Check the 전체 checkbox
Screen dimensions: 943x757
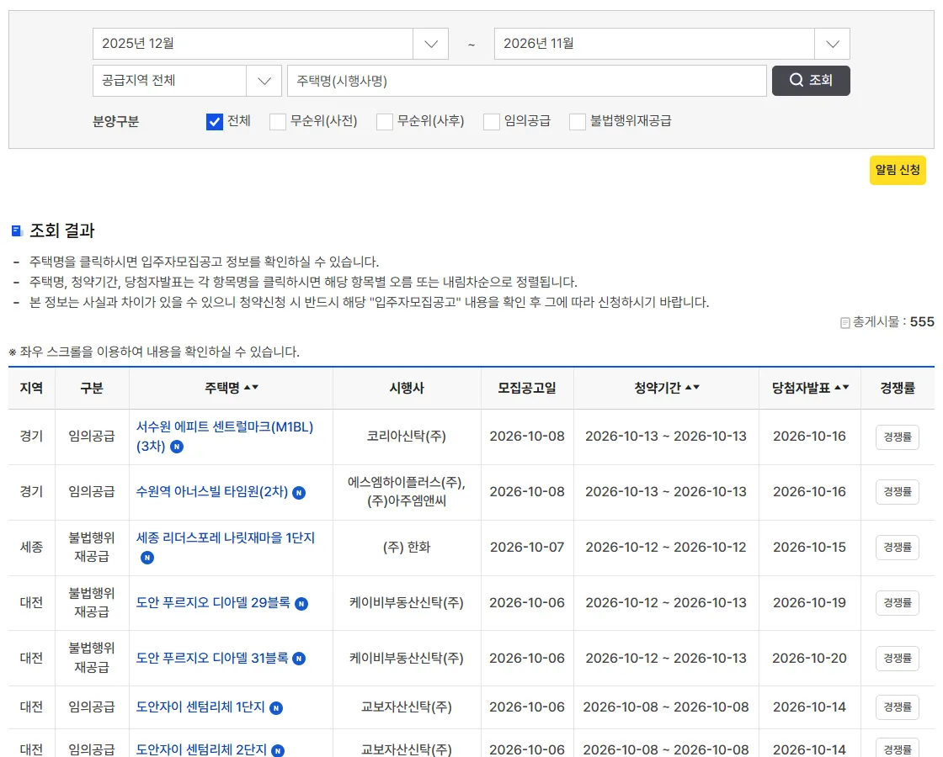pyautogui.click(x=215, y=122)
